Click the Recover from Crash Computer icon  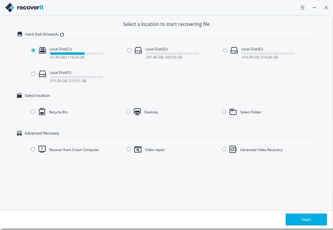(42, 149)
